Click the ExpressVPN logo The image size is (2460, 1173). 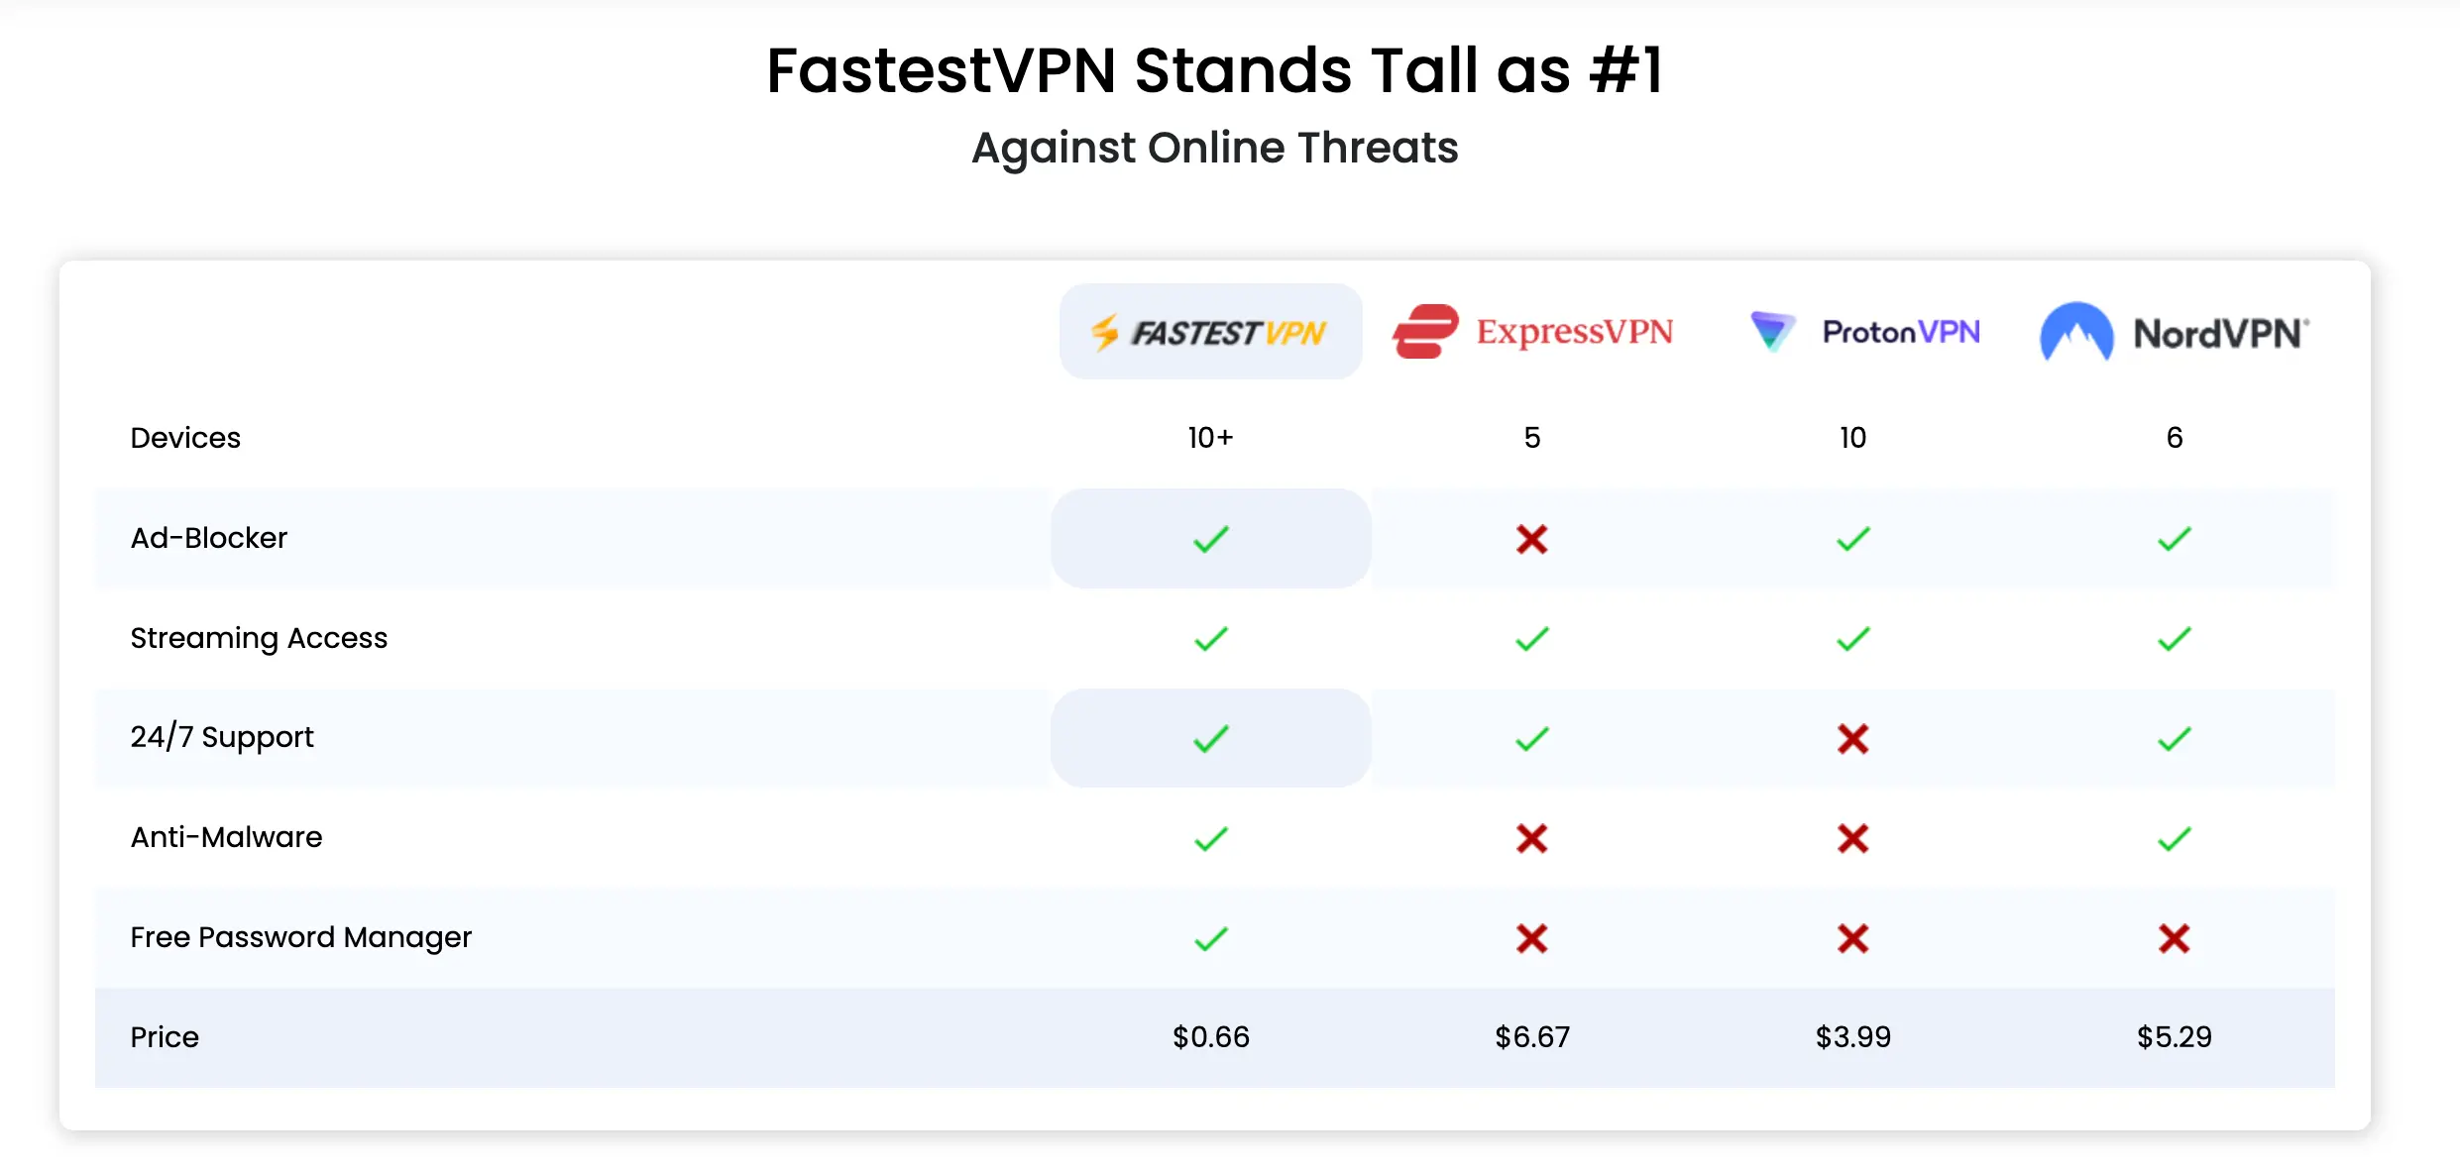(x=1532, y=332)
